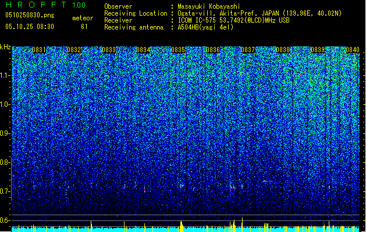Viewport: 366px width, 232px height.
Task: Click the red meteor echo below 0835
Action: pos(182,186)
